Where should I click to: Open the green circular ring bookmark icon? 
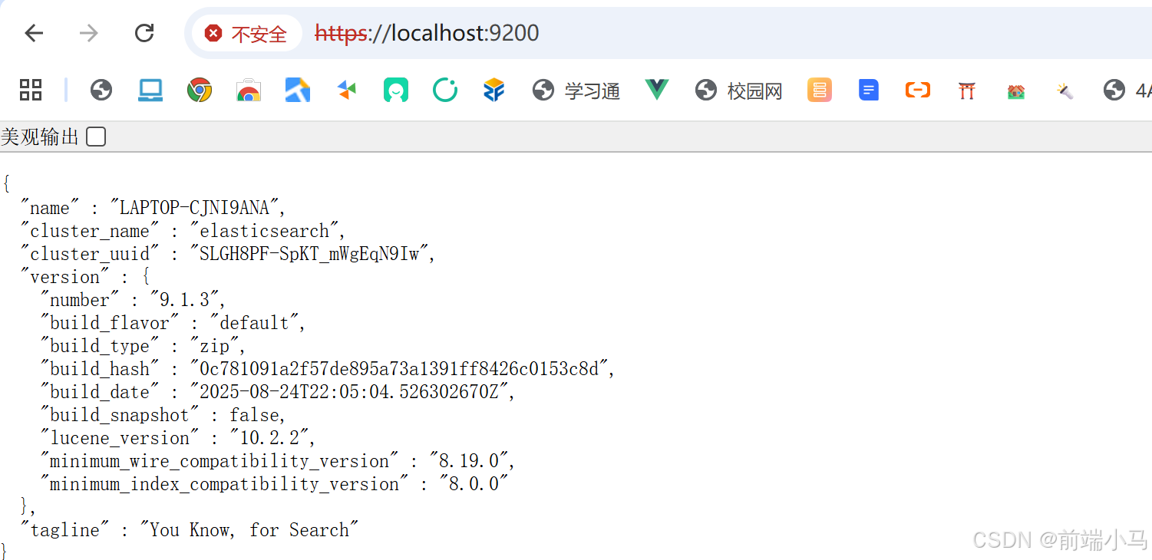445,91
